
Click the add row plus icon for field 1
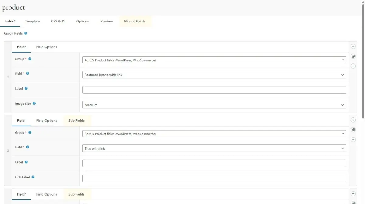click(353, 46)
